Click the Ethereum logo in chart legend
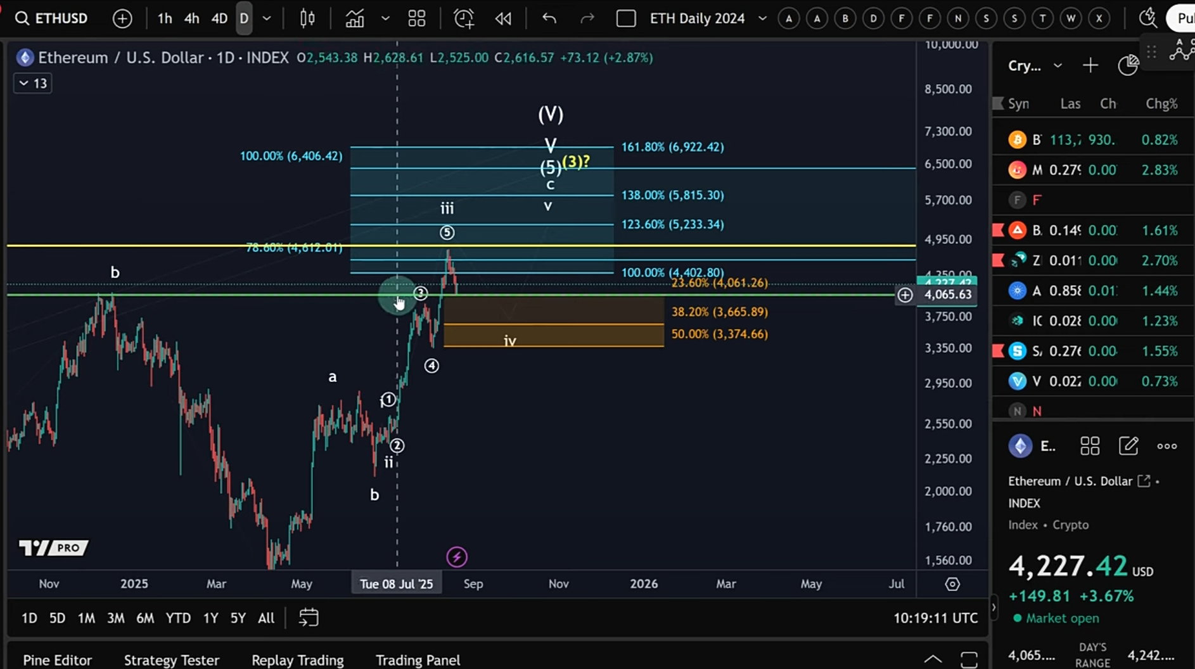The height and width of the screenshot is (669, 1195). (25, 58)
